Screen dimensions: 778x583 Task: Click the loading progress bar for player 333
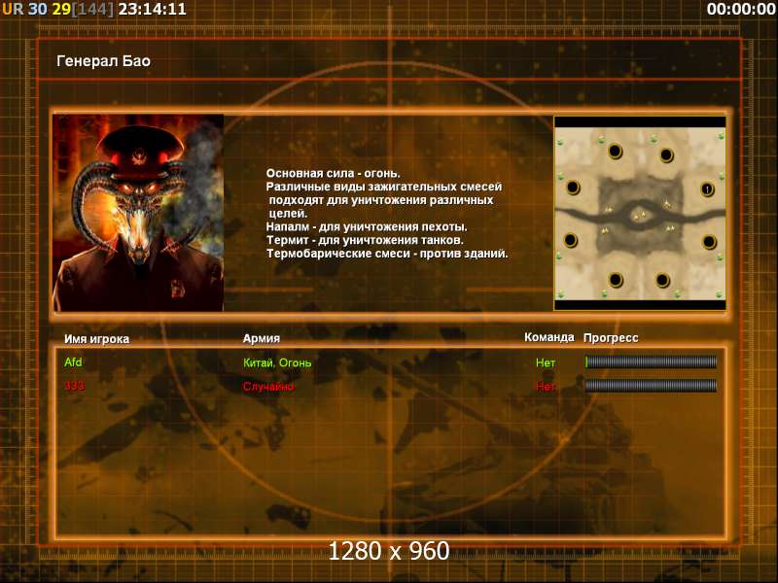click(x=651, y=386)
